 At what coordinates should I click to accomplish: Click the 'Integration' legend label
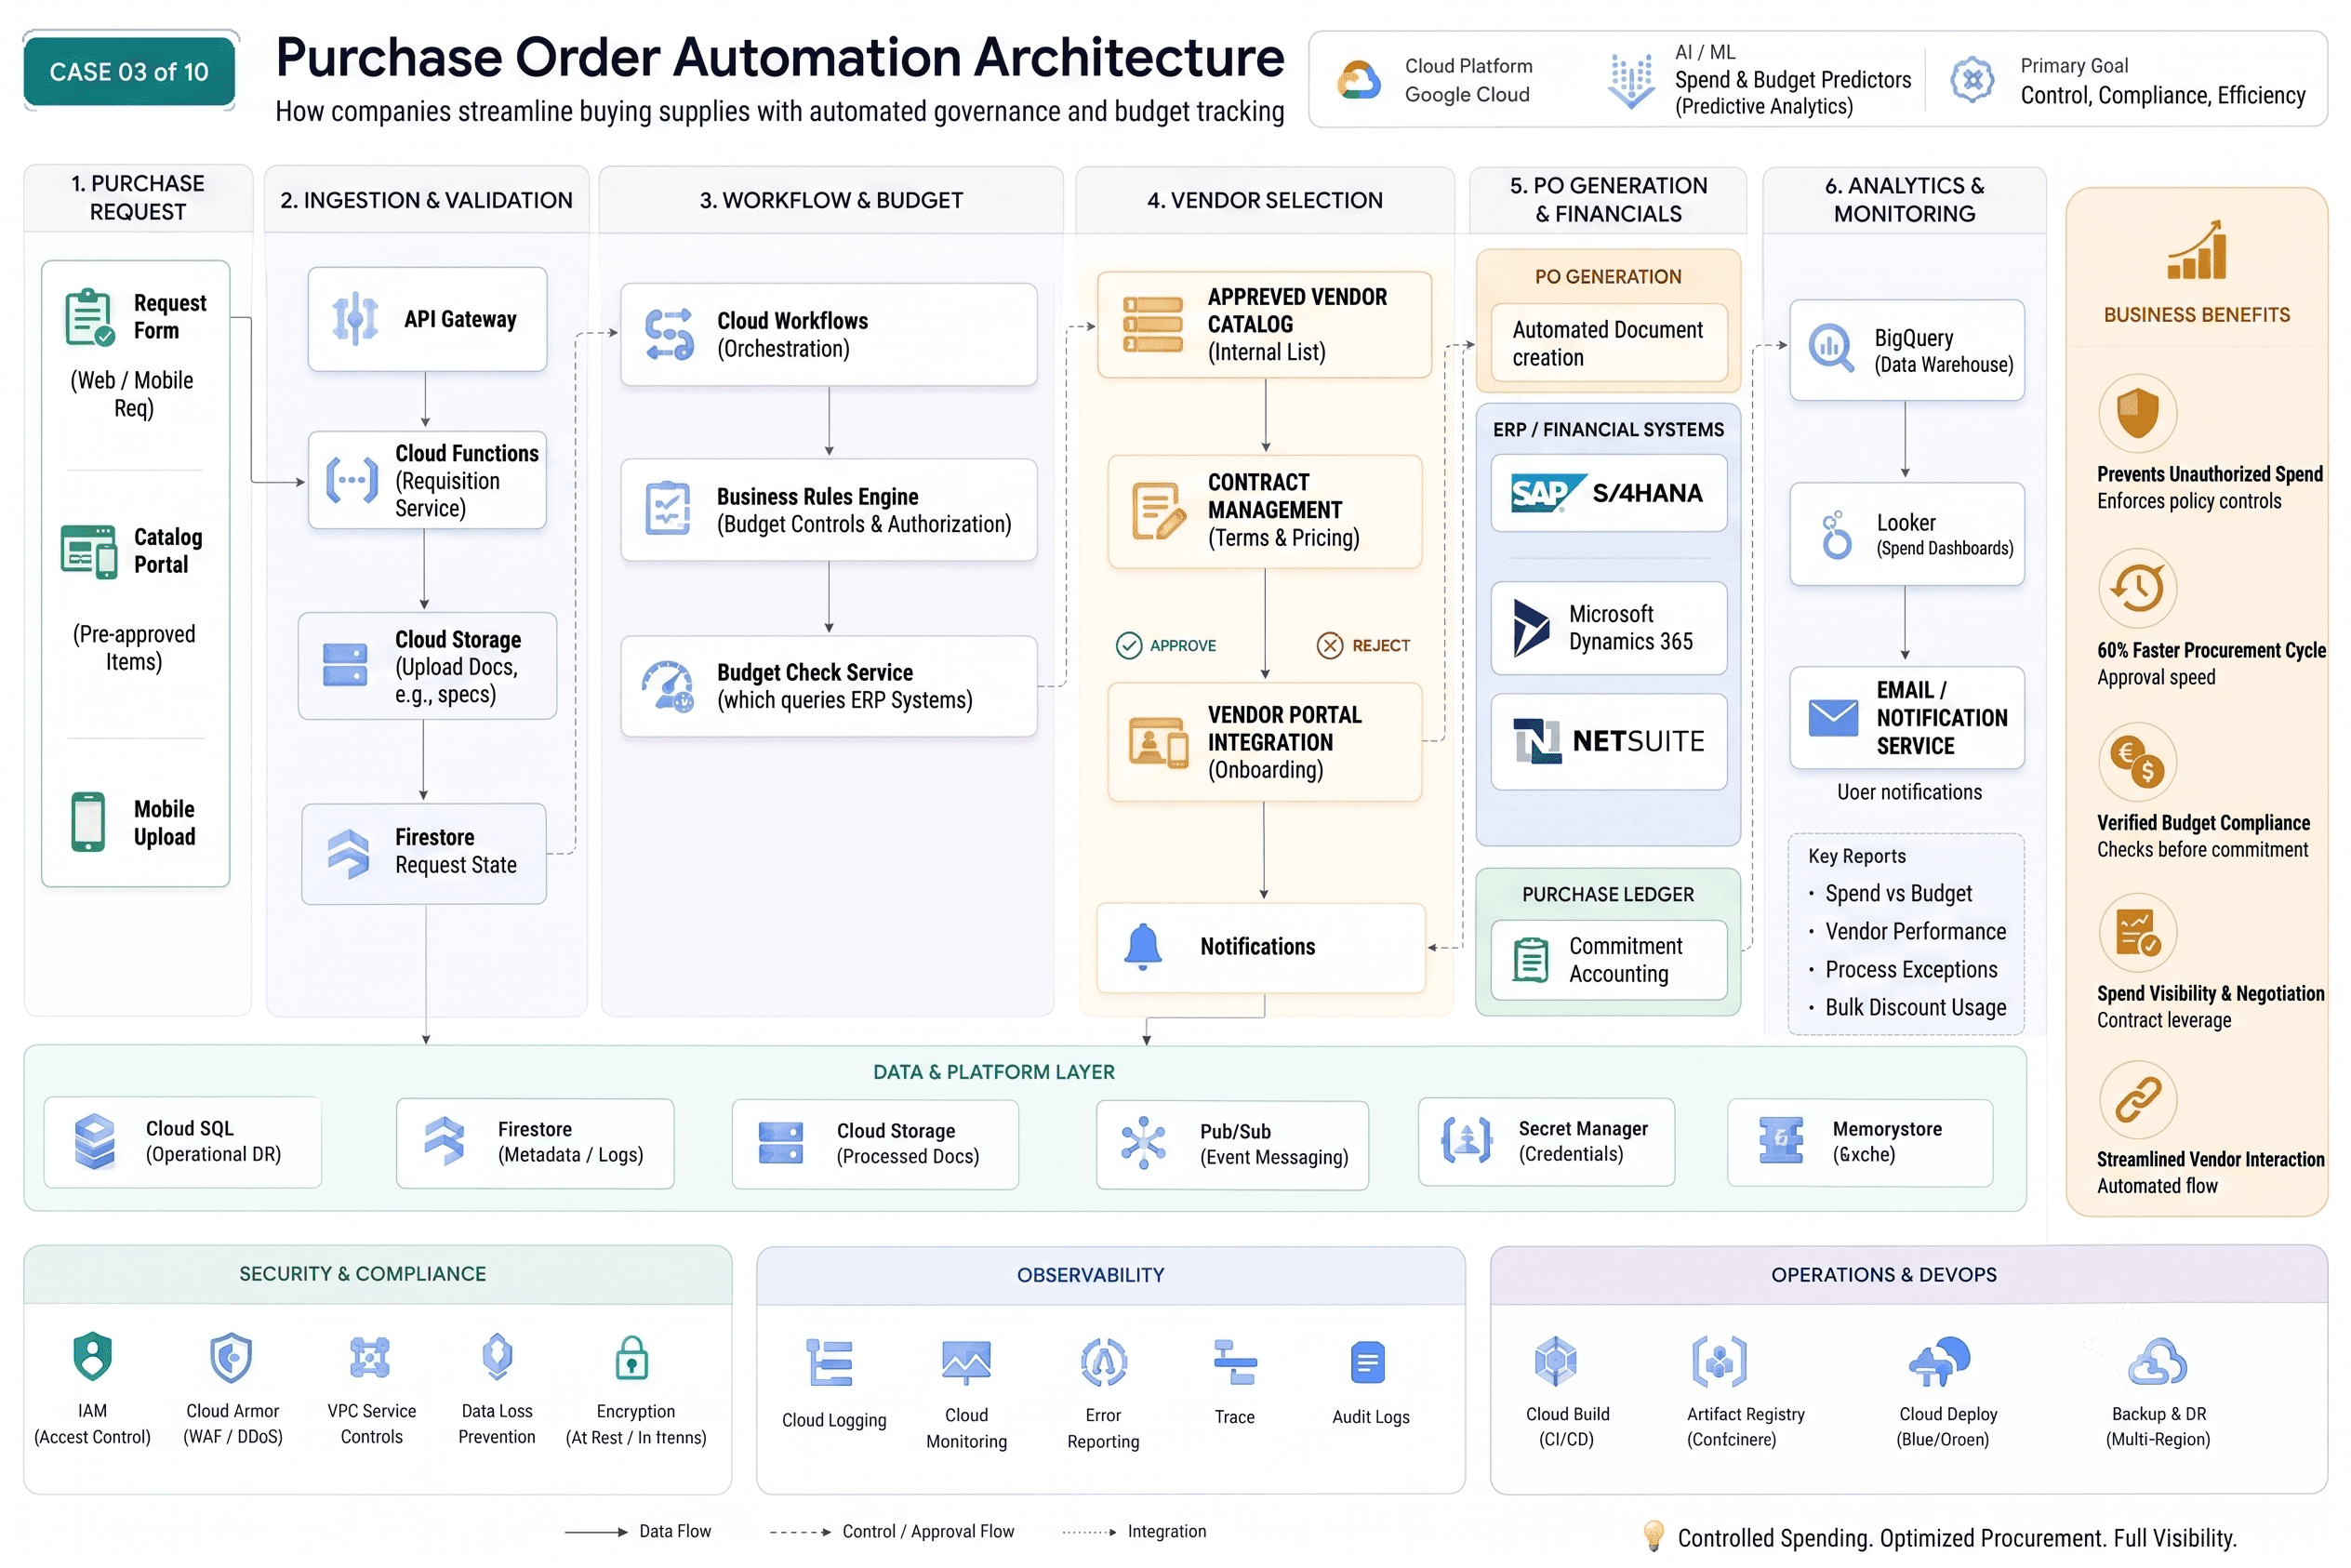pyautogui.click(x=1166, y=1531)
